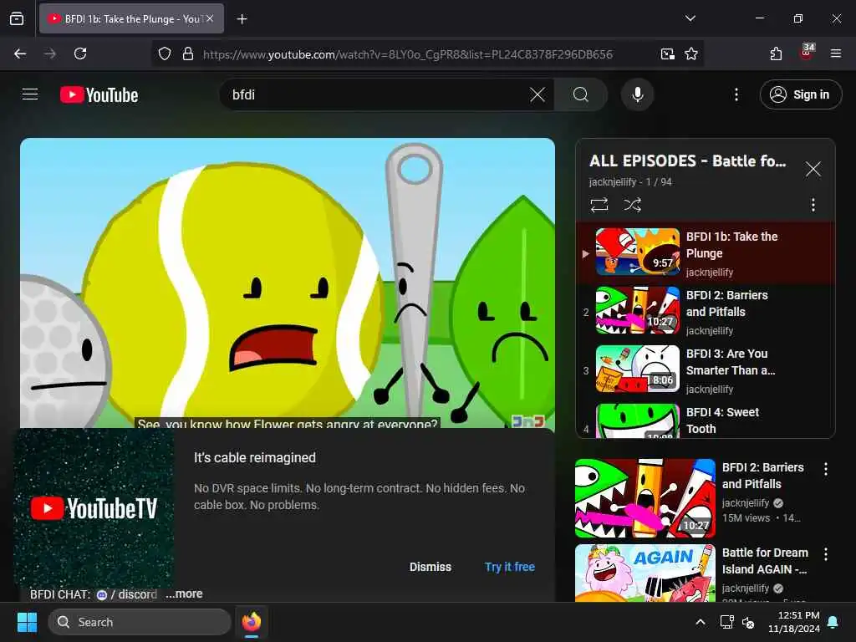Run search with the magnifier button

pyautogui.click(x=581, y=95)
